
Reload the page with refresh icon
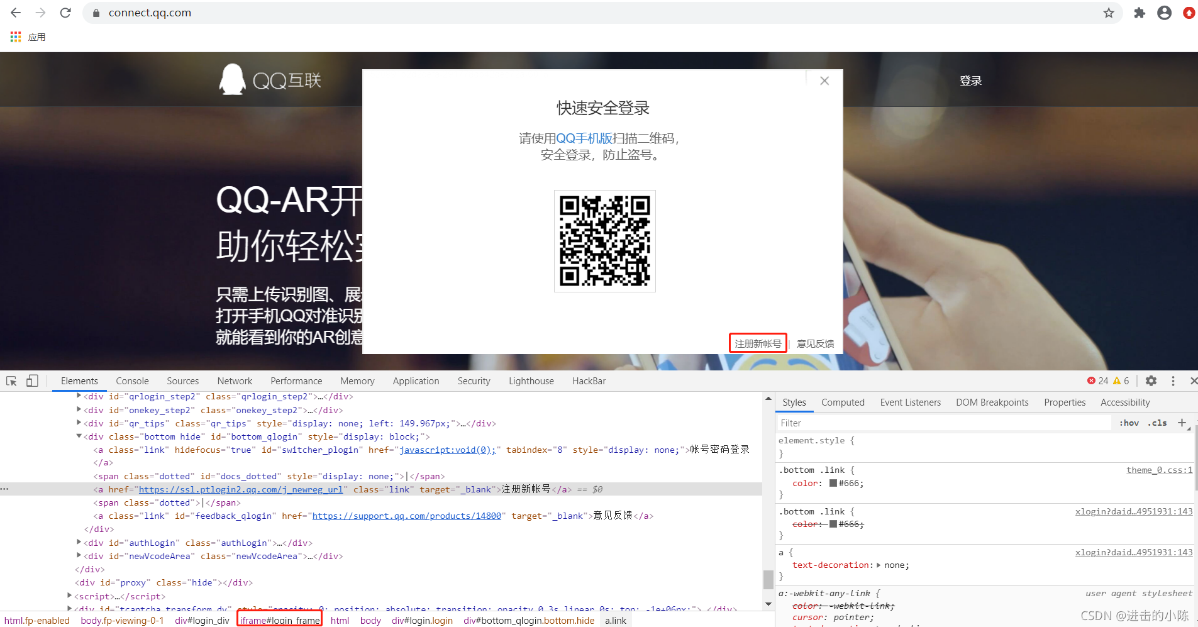[x=65, y=13]
